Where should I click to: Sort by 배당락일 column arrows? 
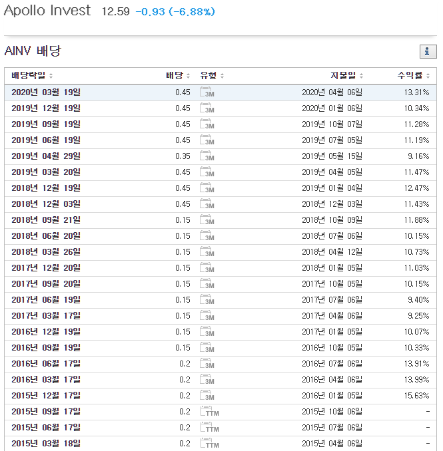[51, 76]
